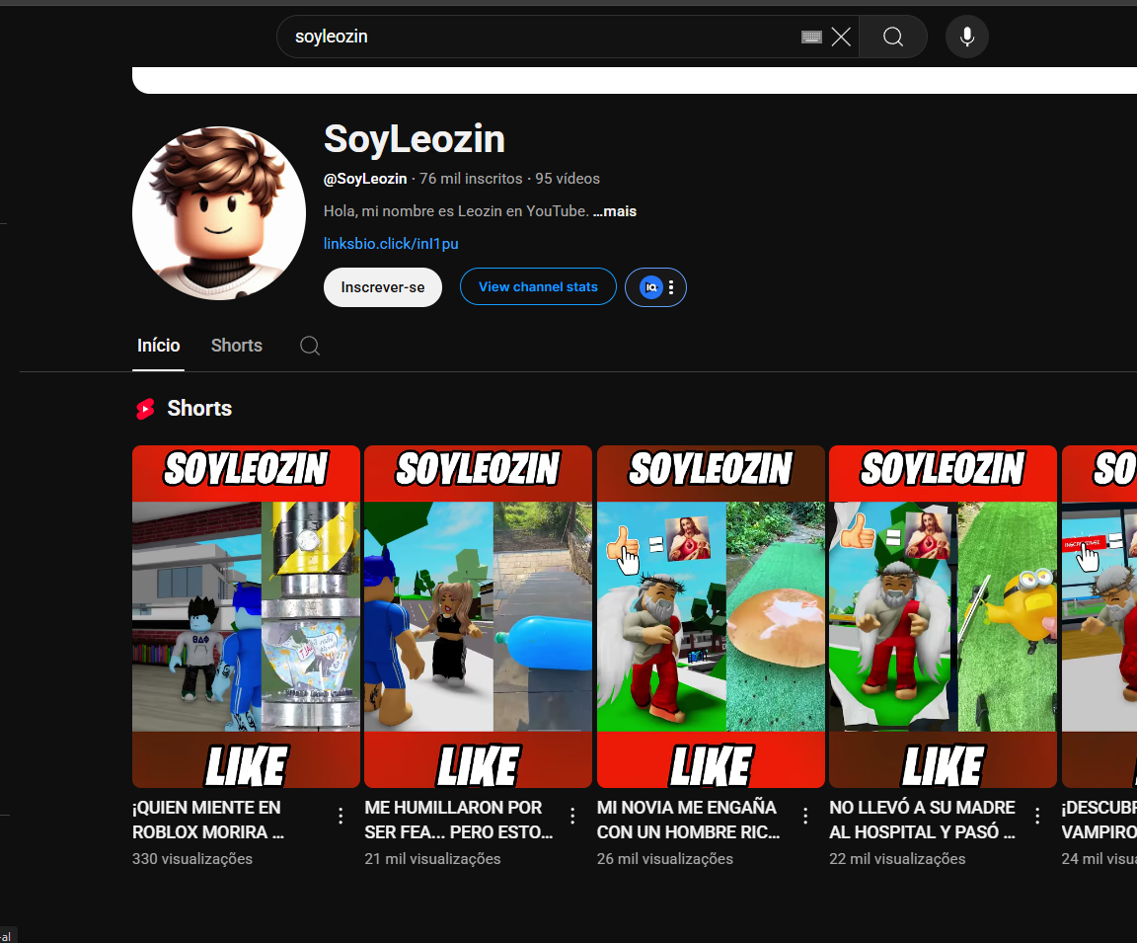Image resolution: width=1137 pixels, height=943 pixels.
Task: Open options menu for ¡QUIEN MIENTE EN ROBLOX
Action: pyautogui.click(x=341, y=816)
